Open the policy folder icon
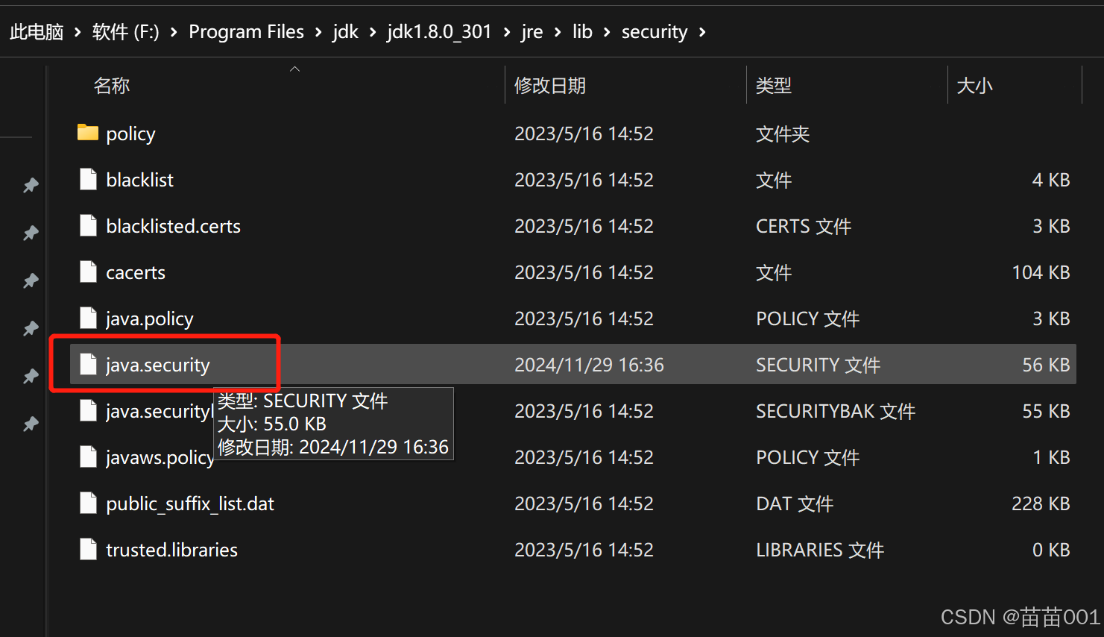 87,132
